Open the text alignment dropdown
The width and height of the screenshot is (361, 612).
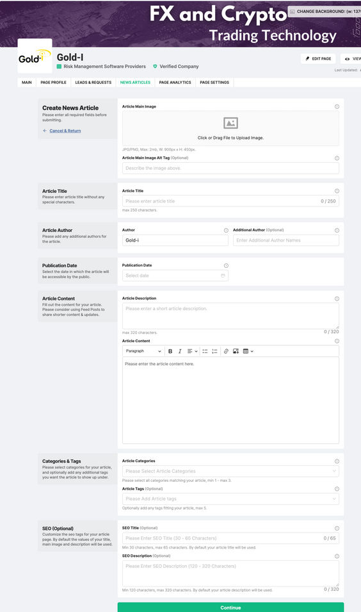192,351
